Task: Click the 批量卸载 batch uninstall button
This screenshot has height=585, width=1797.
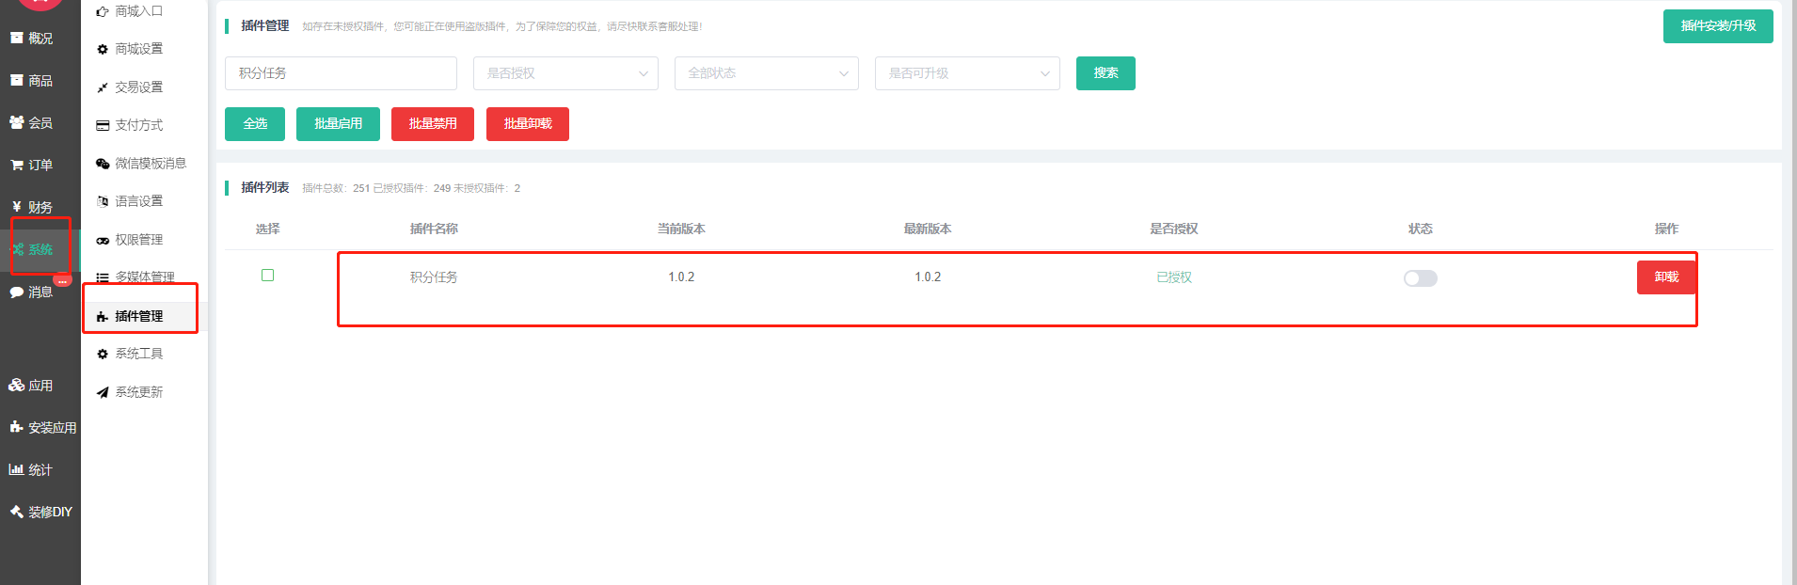Action: click(528, 124)
